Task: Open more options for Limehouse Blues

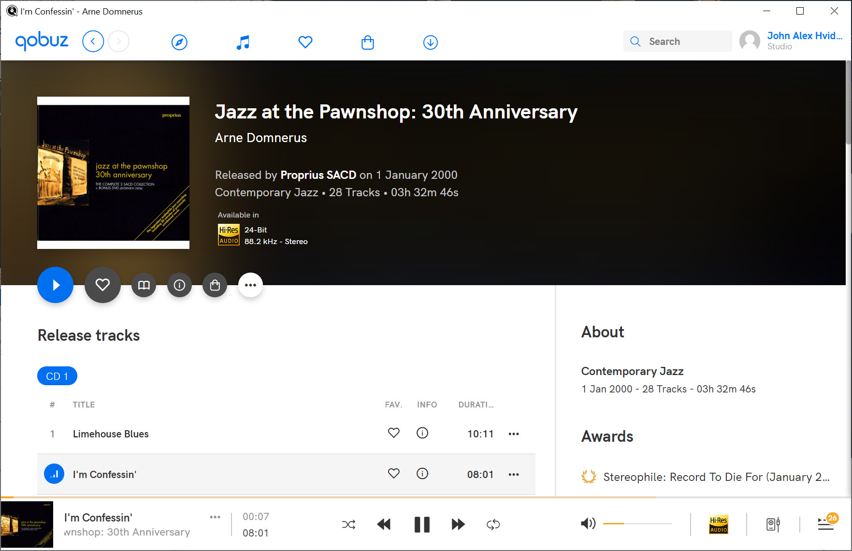Action: (514, 434)
